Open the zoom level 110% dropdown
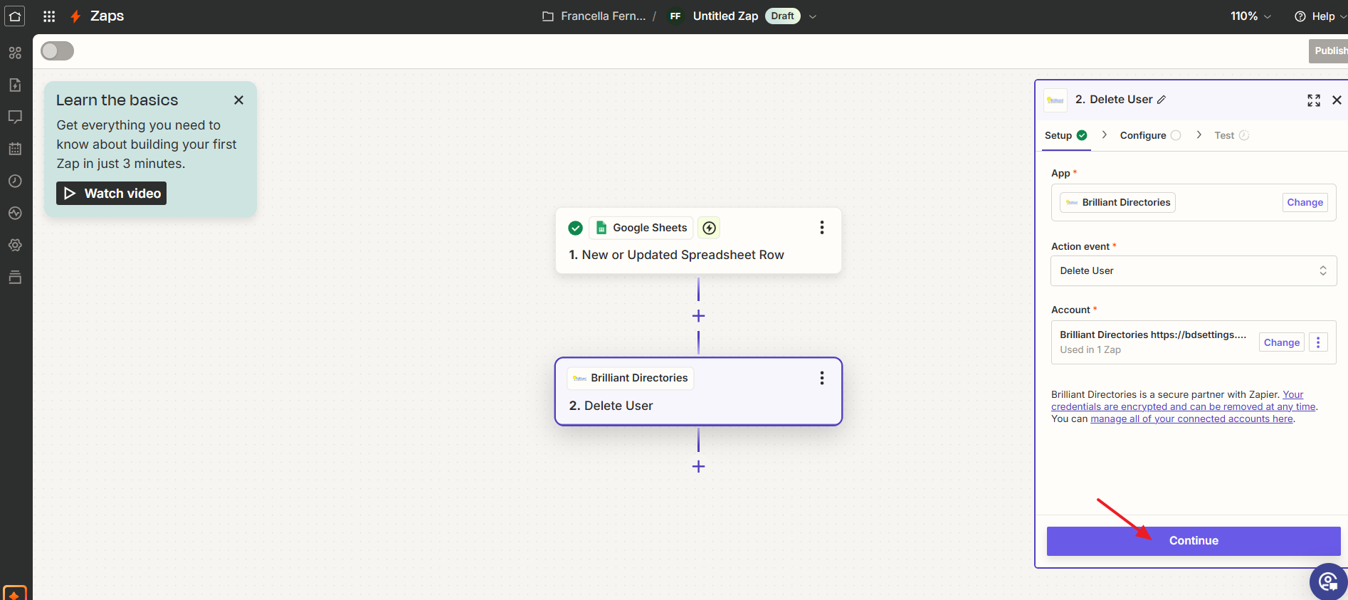The width and height of the screenshot is (1348, 600). coord(1250,16)
